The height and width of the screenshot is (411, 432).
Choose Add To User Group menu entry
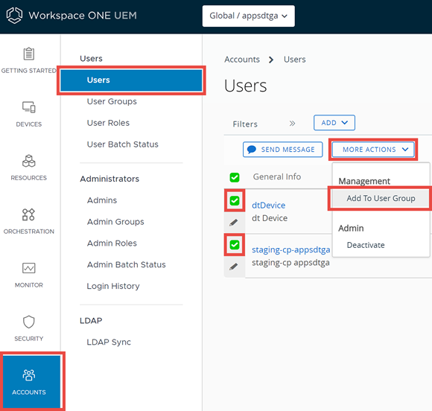click(x=381, y=198)
